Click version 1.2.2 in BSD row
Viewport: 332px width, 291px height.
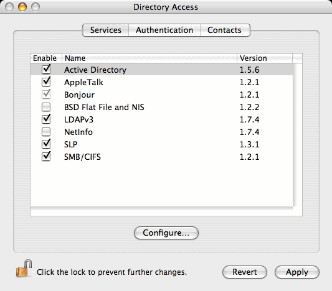point(249,107)
